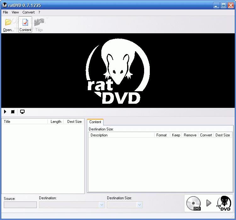Screen dimensions: 236x220
Task: Click the ratDVD title bar application icon
Action: [x=4, y=5]
